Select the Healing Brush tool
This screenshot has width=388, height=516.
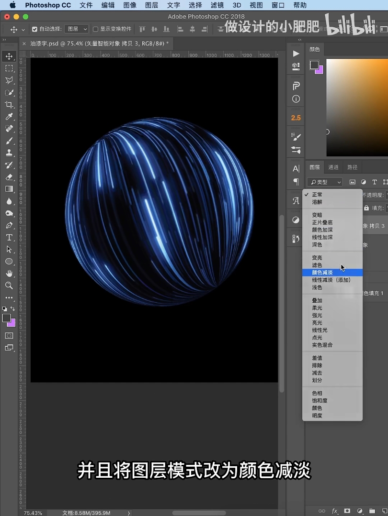pyautogui.click(x=9, y=129)
